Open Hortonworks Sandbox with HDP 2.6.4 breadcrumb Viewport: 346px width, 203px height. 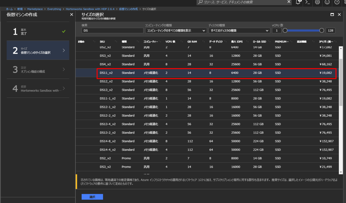coord(90,9)
